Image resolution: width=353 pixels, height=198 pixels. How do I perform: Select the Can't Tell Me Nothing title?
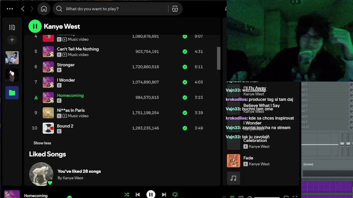[x=78, y=49]
